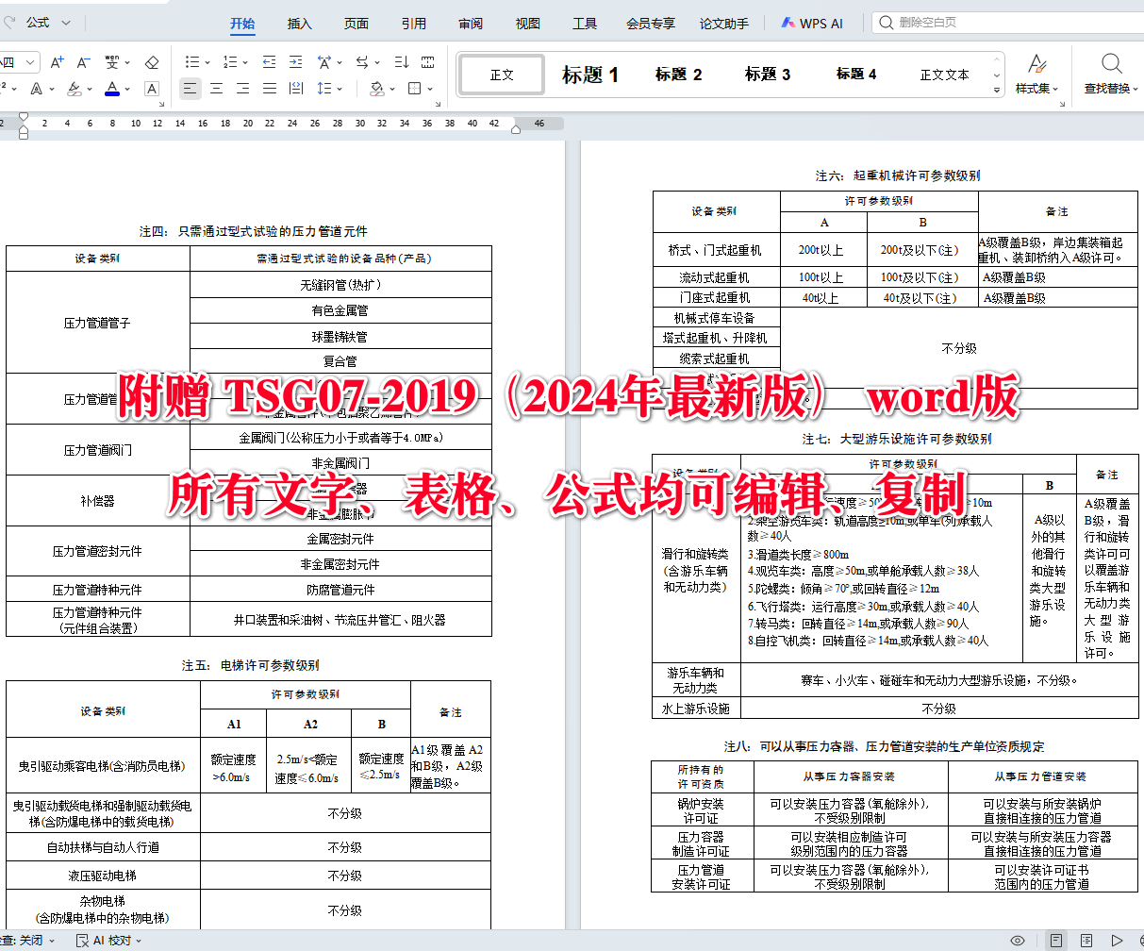Open the font size dropdown
Viewport: 1144px width, 951px height.
coord(30,62)
